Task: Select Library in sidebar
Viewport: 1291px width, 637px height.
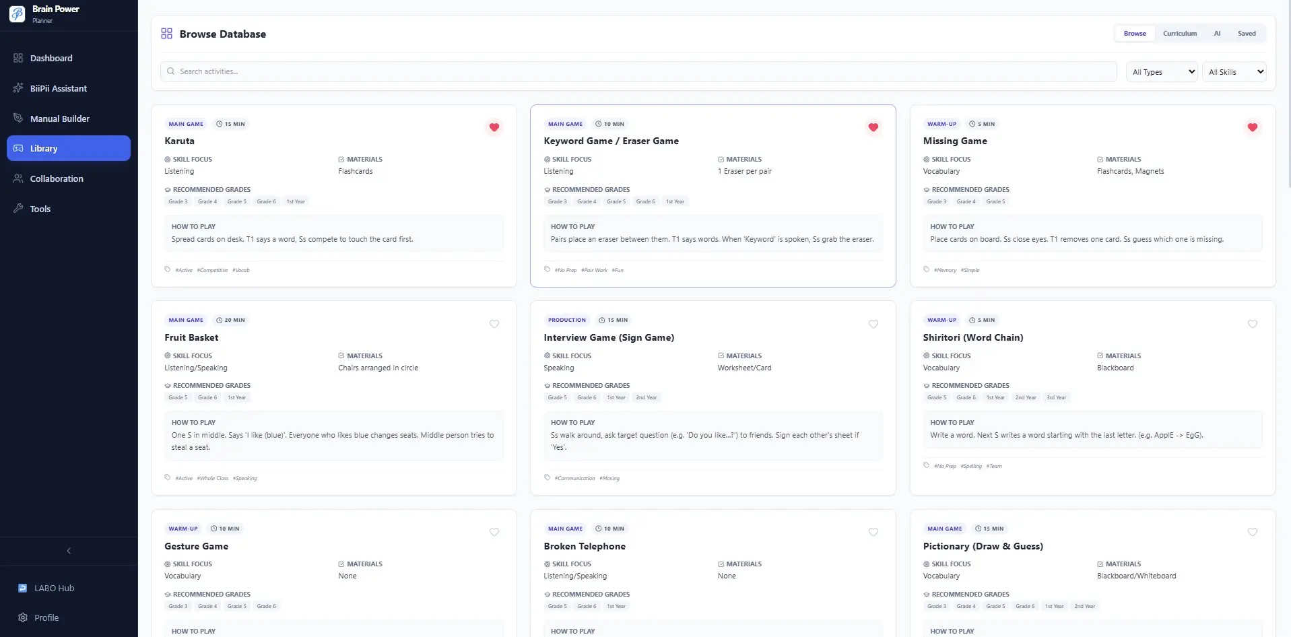Action: (68, 148)
